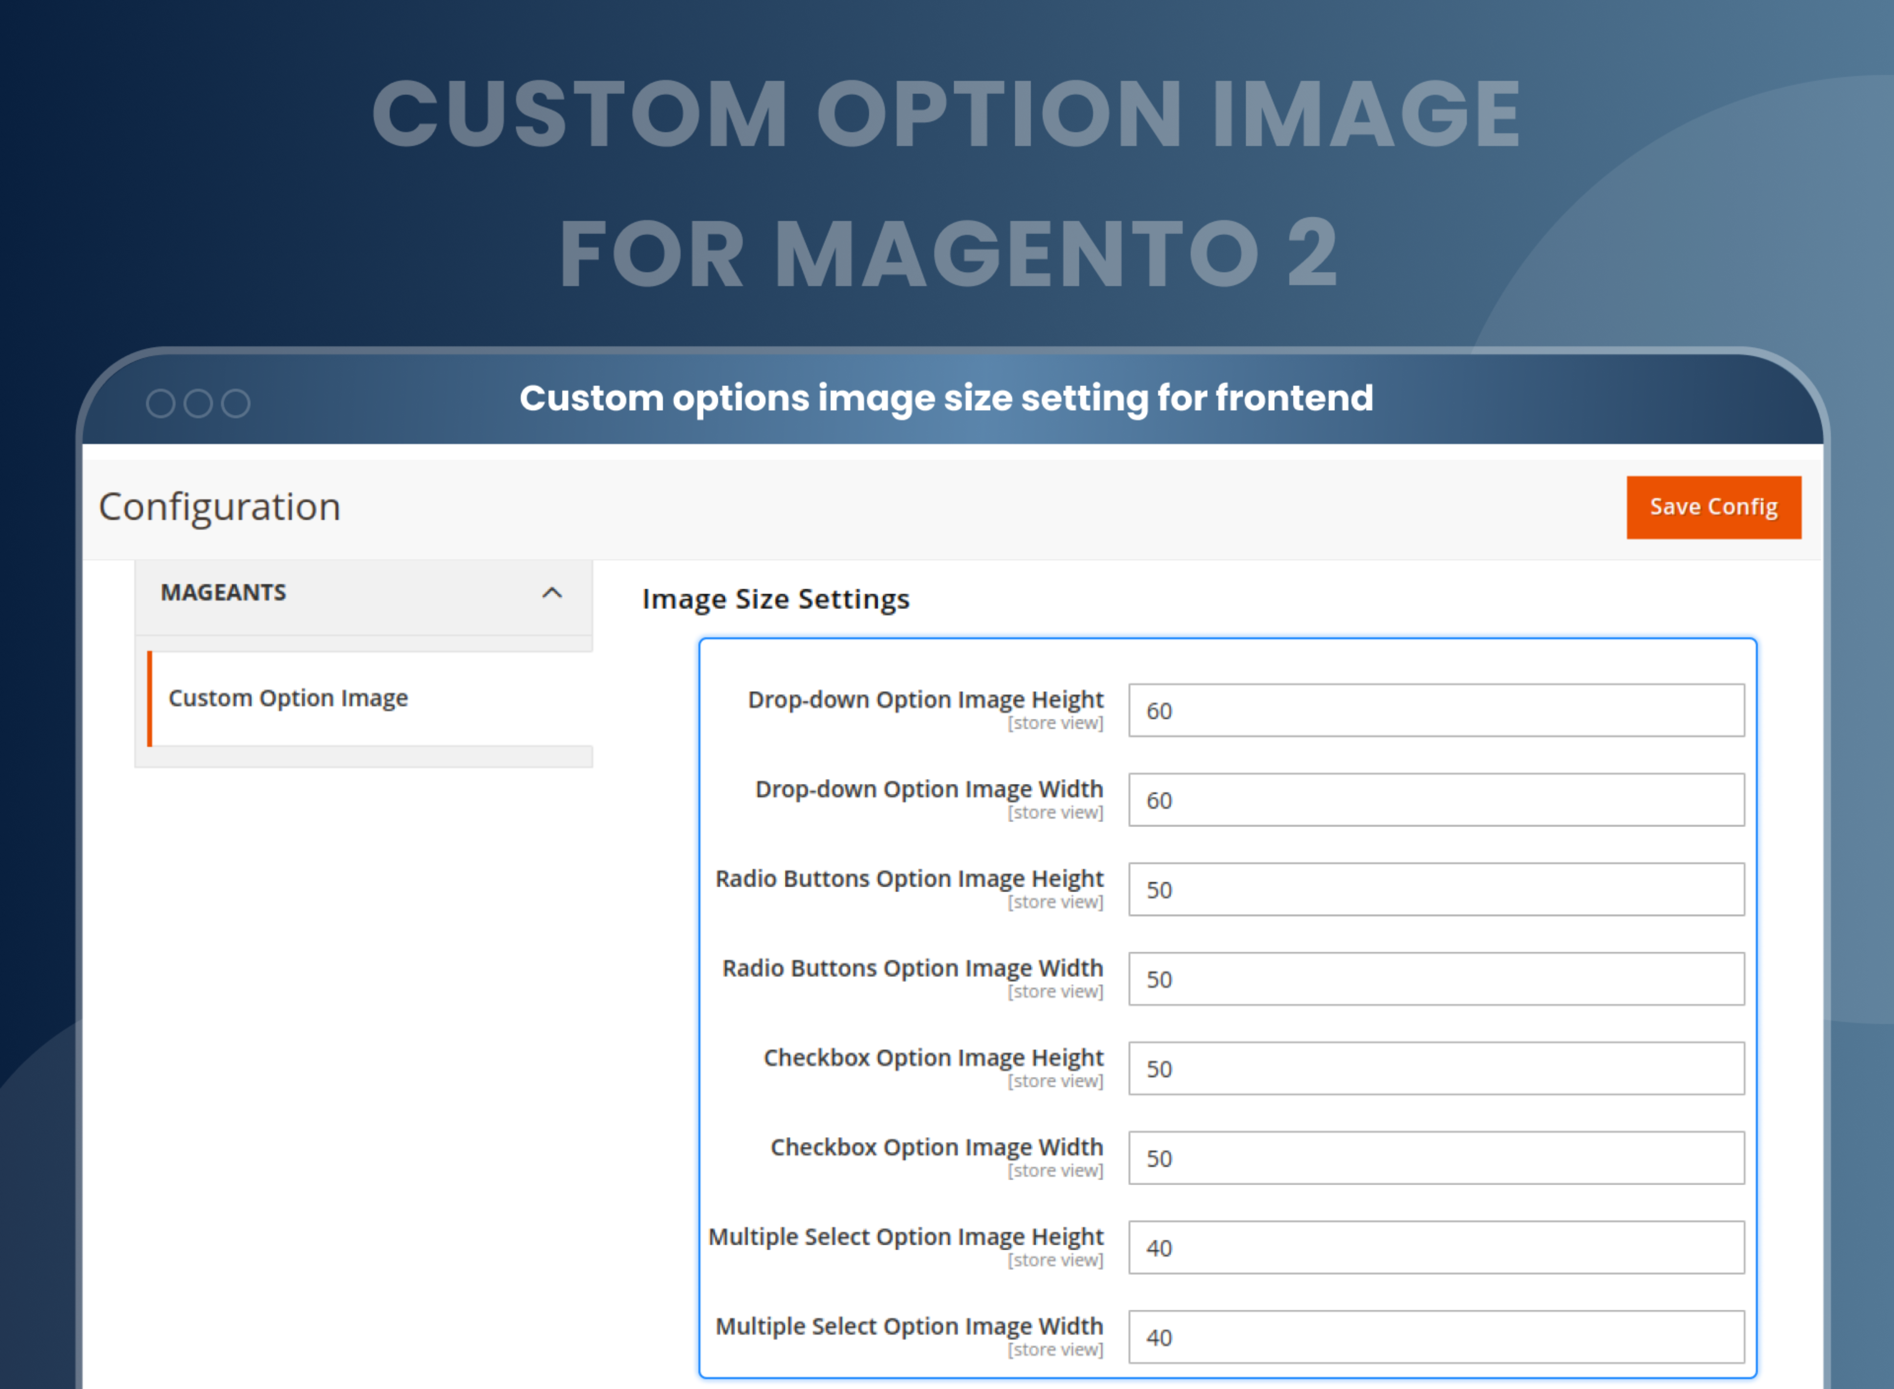This screenshot has height=1389, width=1894.
Task: Select Custom Option Image in sidebar
Action: pos(289,698)
